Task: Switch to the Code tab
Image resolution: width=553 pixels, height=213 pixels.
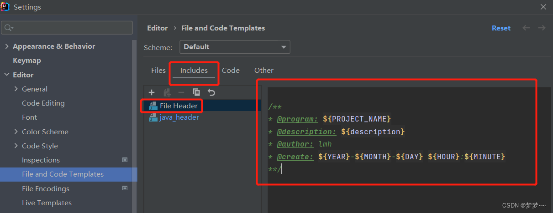Action: point(231,71)
